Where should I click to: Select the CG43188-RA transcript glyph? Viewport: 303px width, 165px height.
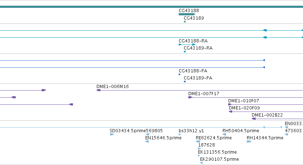tap(187, 45)
